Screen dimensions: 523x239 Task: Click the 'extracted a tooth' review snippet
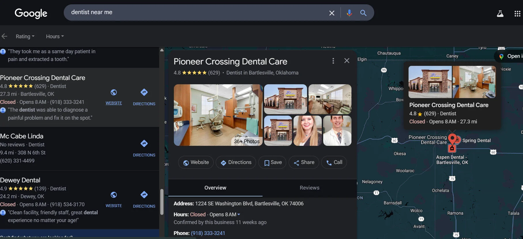tap(52, 55)
